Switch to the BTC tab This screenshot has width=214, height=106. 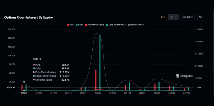point(163,17)
